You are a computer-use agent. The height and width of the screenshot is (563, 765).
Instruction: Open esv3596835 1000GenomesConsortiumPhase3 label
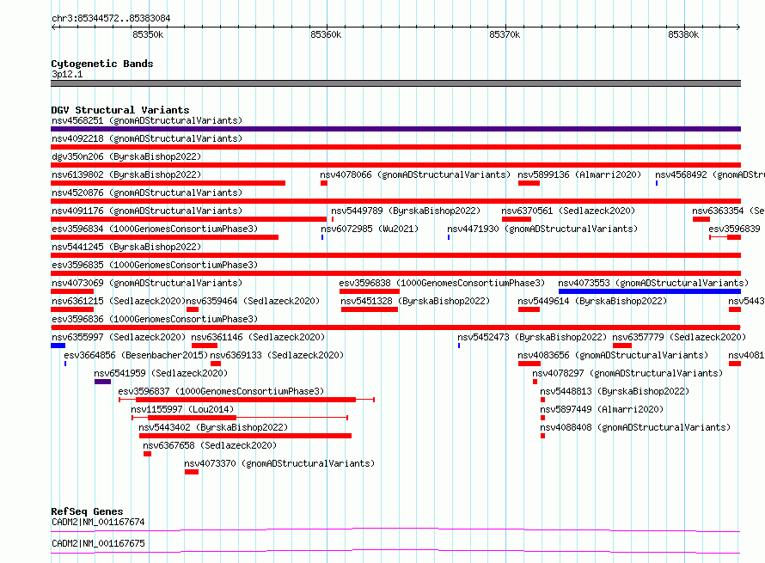pyautogui.click(x=155, y=265)
